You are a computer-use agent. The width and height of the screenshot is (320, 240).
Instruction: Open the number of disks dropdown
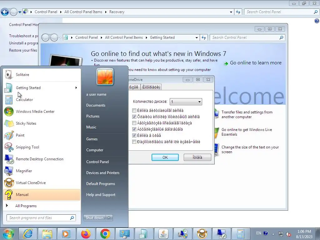click(x=186, y=102)
